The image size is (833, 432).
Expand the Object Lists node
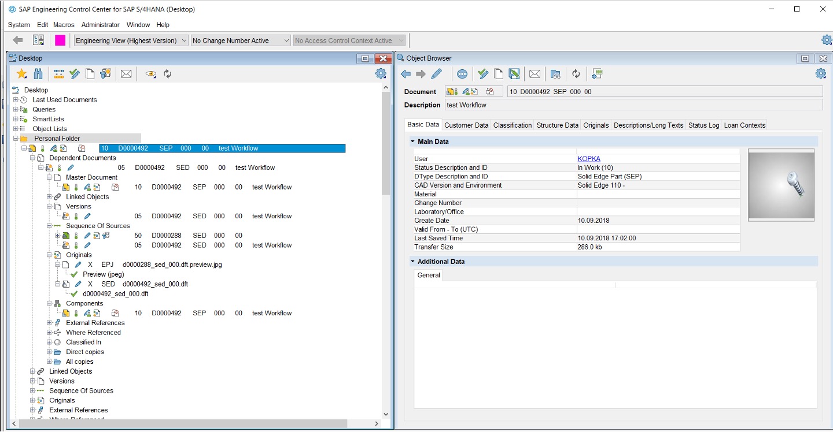pos(16,129)
